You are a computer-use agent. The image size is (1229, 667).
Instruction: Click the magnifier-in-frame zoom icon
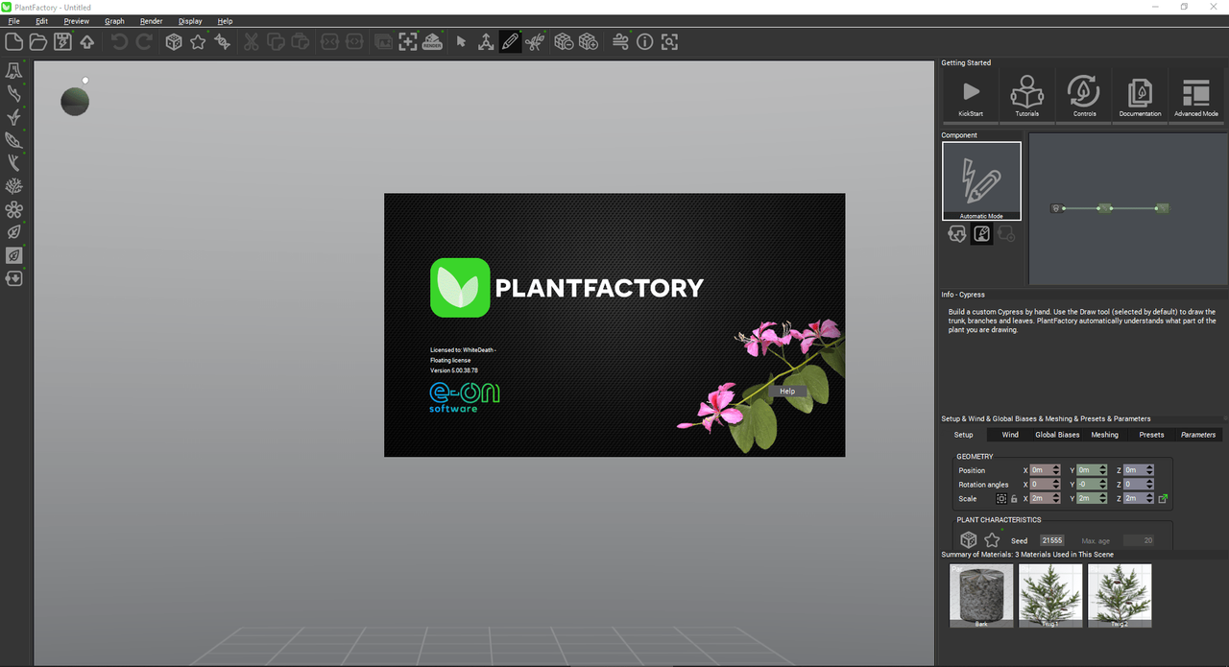(x=669, y=41)
